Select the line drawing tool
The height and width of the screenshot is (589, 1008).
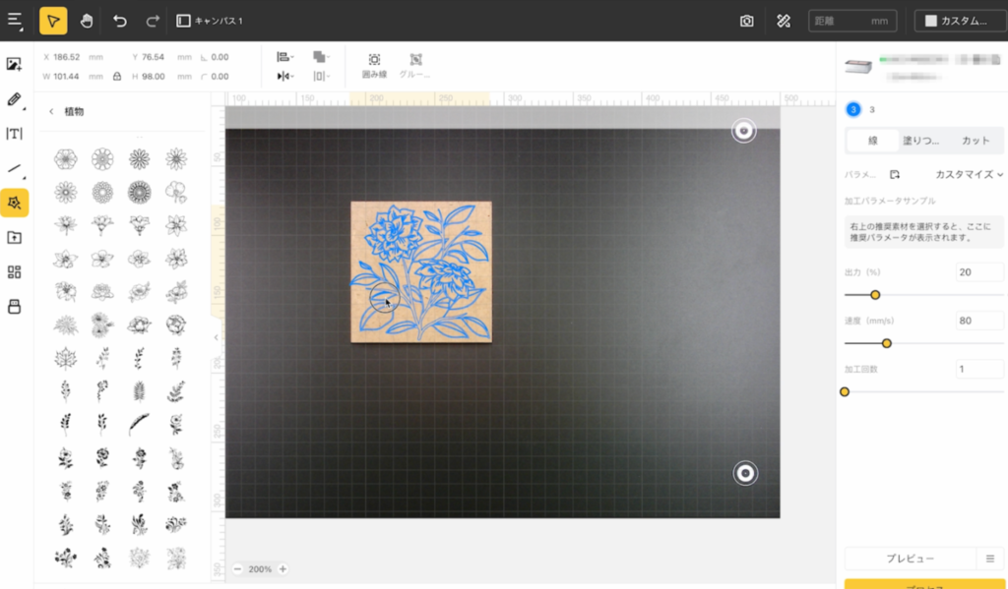click(x=14, y=168)
